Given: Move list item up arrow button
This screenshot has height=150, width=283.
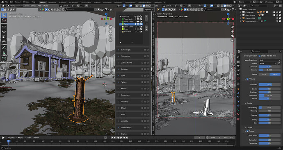Looking at the screenshot, I should (x=146, y=27).
